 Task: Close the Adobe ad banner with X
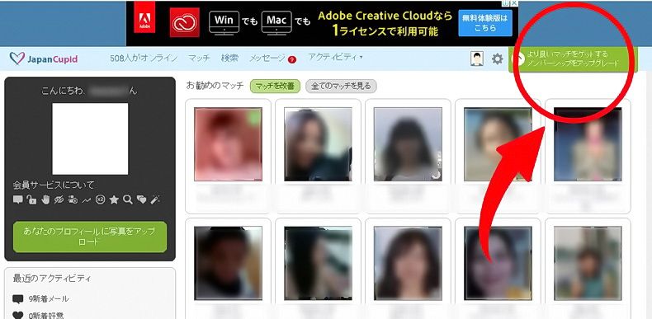click(514, 3)
